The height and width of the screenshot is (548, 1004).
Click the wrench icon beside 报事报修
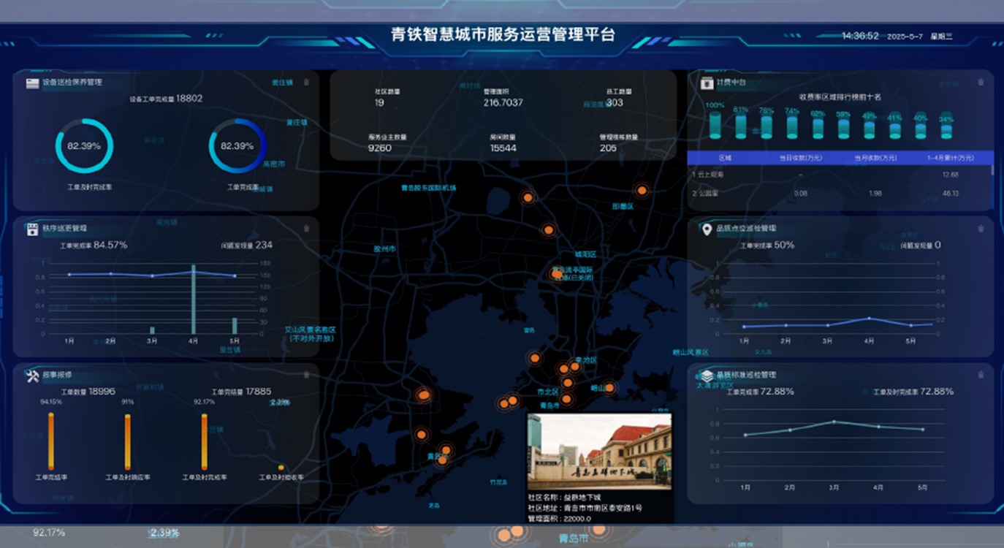pos(32,376)
